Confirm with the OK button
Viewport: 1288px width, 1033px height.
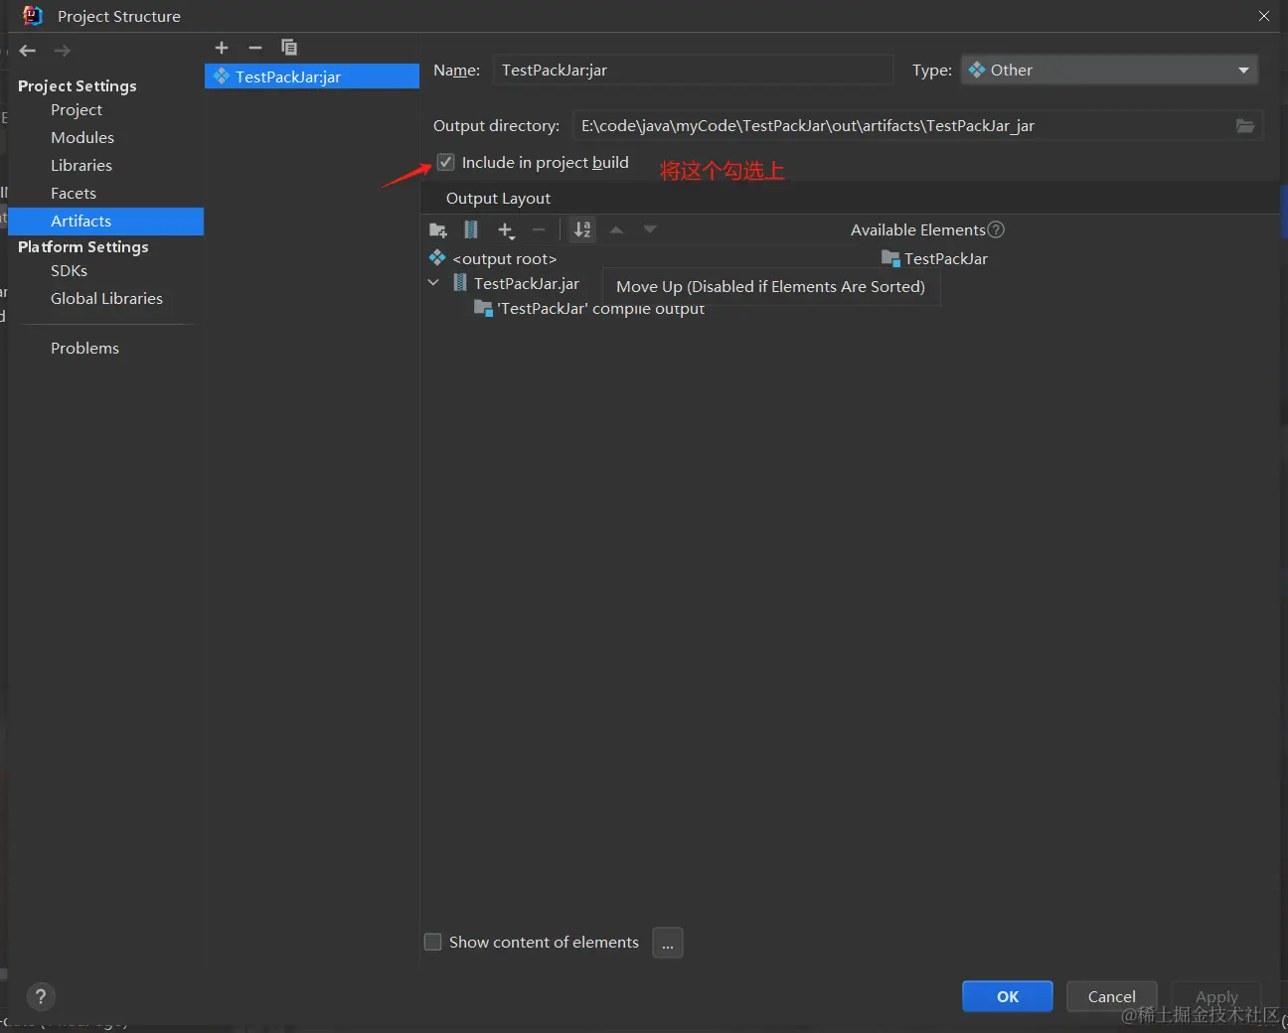pos(1007,996)
